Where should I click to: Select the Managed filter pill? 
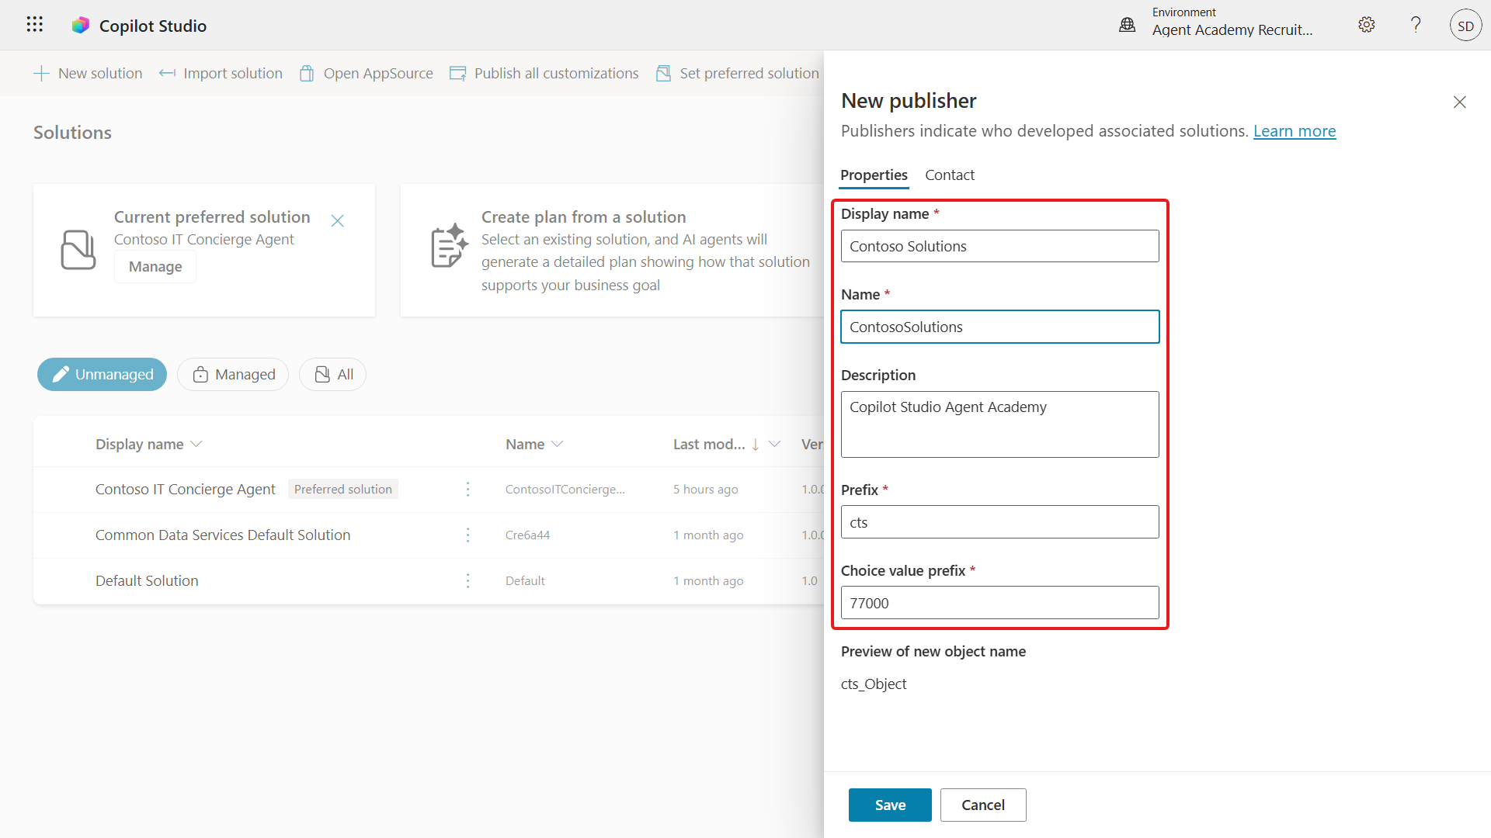tap(233, 374)
